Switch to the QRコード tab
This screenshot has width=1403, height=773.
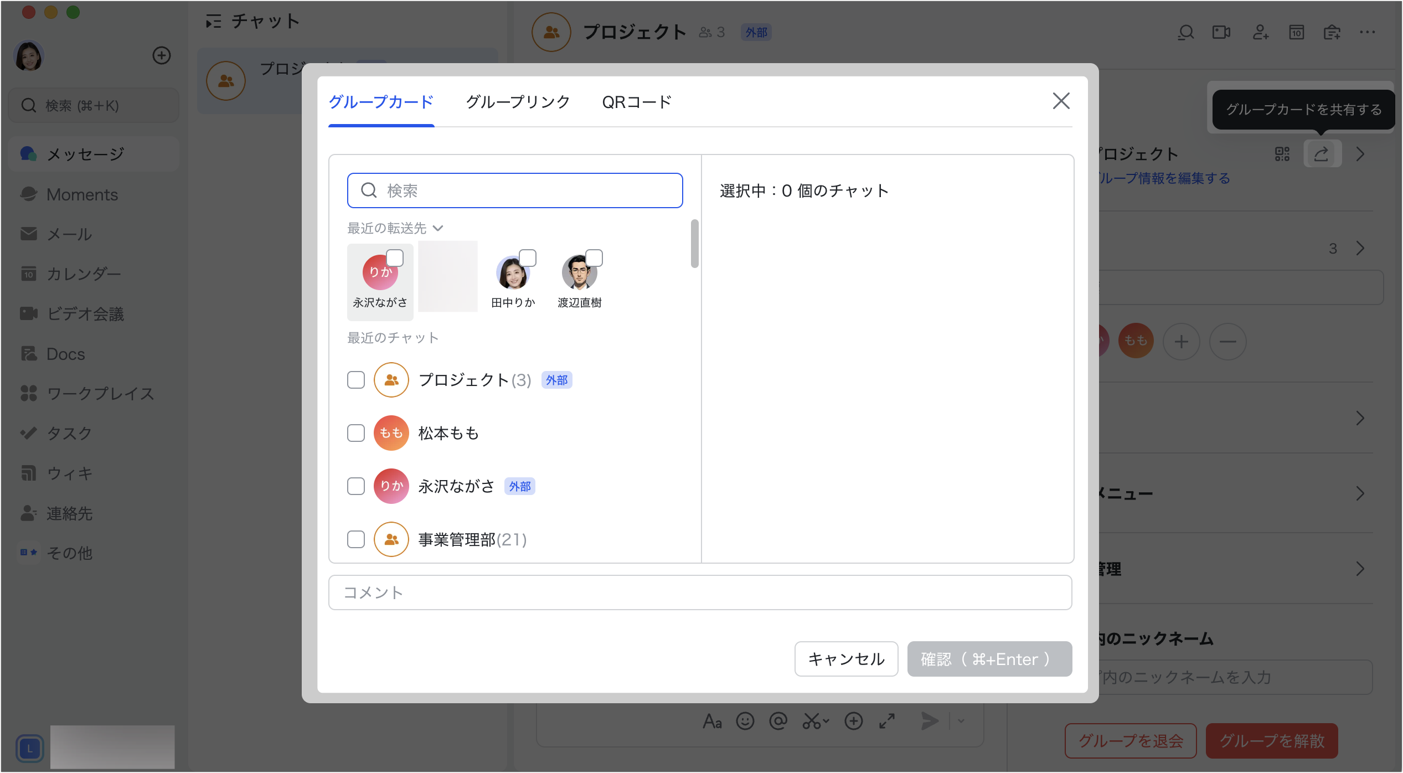click(637, 102)
